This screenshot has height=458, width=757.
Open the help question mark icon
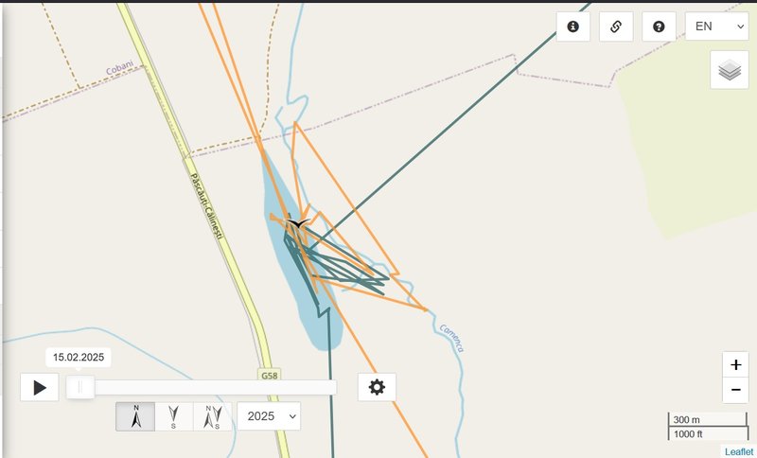(659, 26)
